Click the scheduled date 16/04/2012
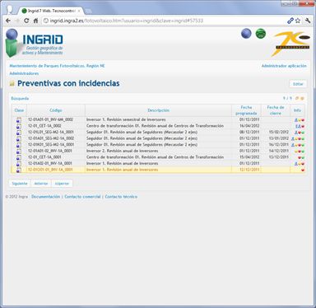This screenshot has height=308, width=316. tap(249, 126)
